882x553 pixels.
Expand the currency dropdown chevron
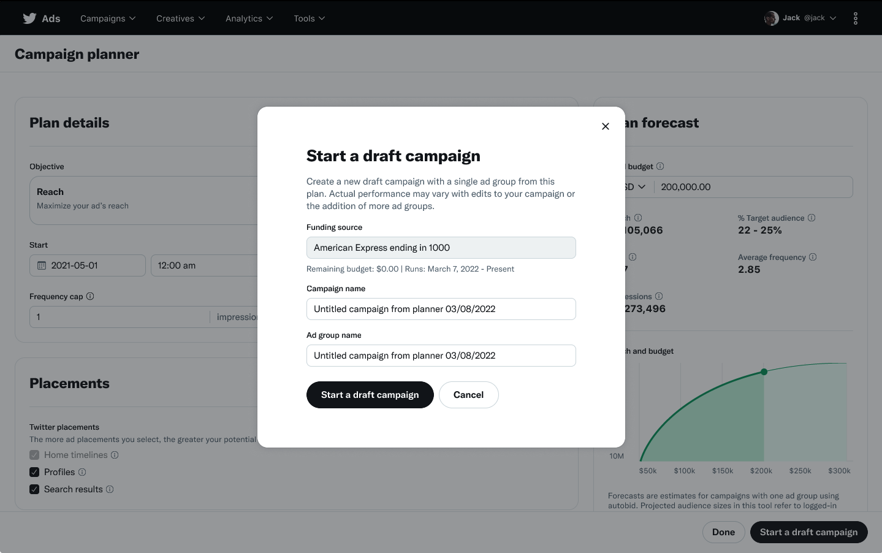[642, 187]
